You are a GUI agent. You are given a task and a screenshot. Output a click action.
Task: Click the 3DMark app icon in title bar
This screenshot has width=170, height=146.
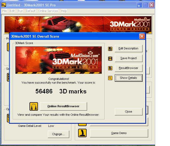point(3,5)
